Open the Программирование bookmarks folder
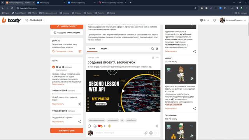249x140 pixels. 48,13
